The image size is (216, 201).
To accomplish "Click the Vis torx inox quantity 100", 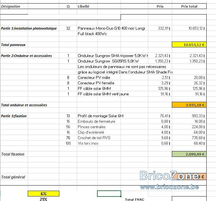I will click(68, 143).
